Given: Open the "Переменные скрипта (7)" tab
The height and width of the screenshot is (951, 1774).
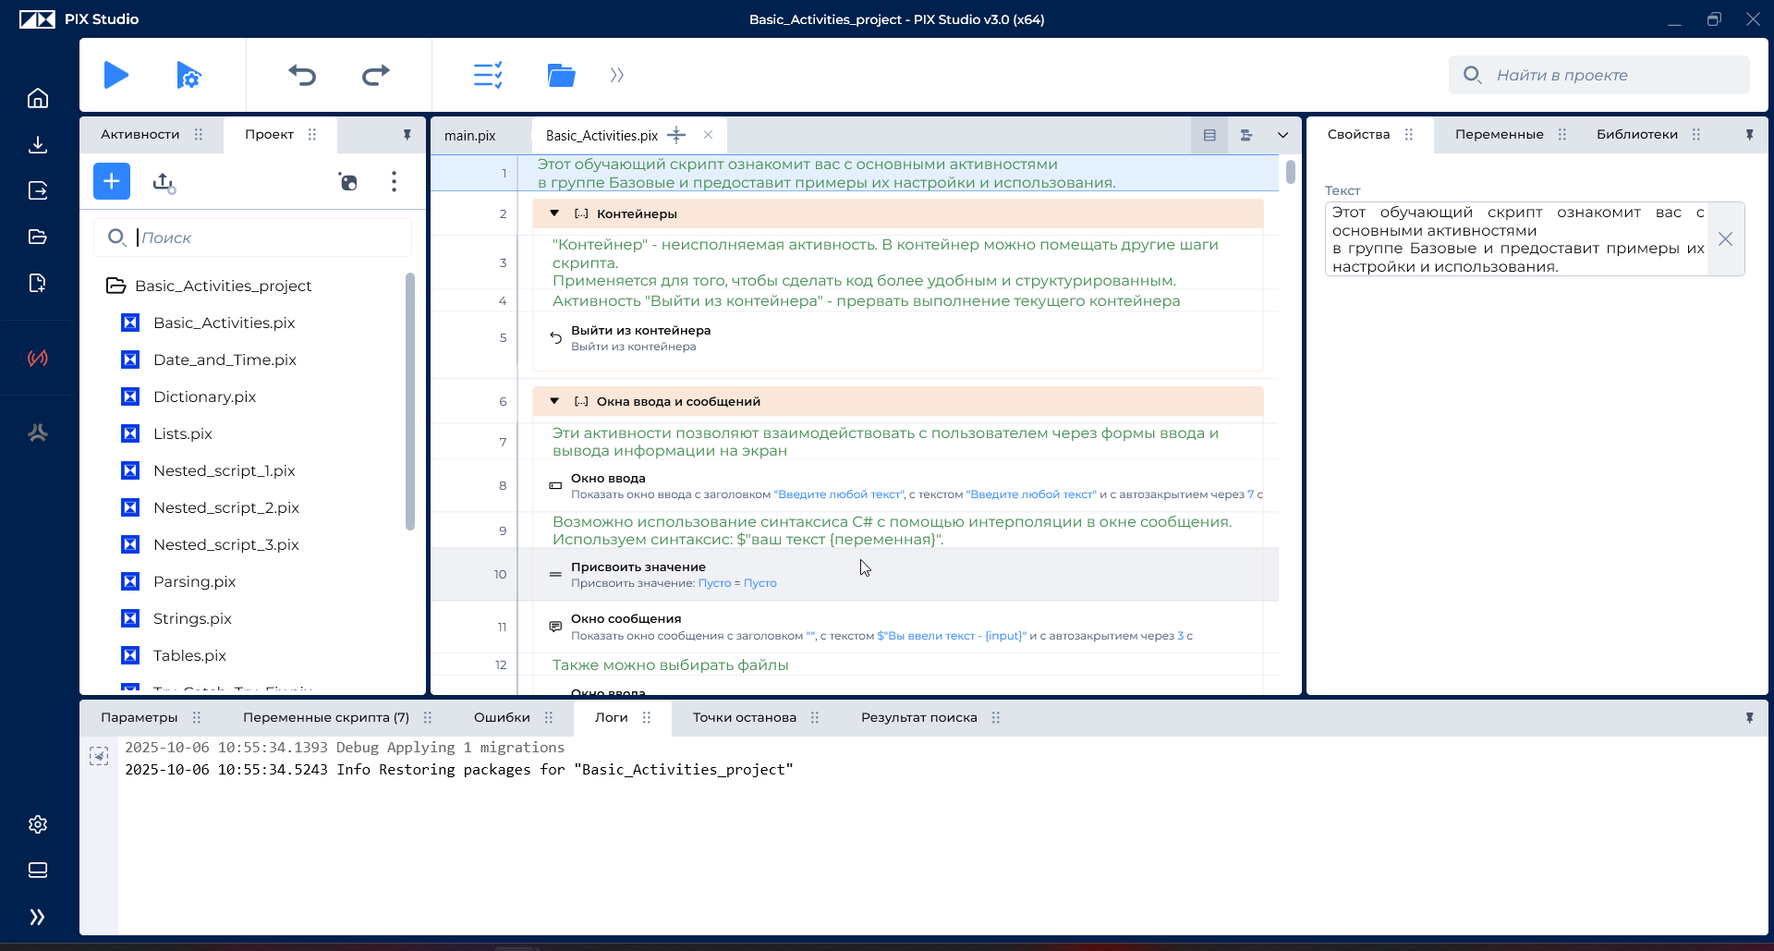Looking at the screenshot, I should (326, 717).
